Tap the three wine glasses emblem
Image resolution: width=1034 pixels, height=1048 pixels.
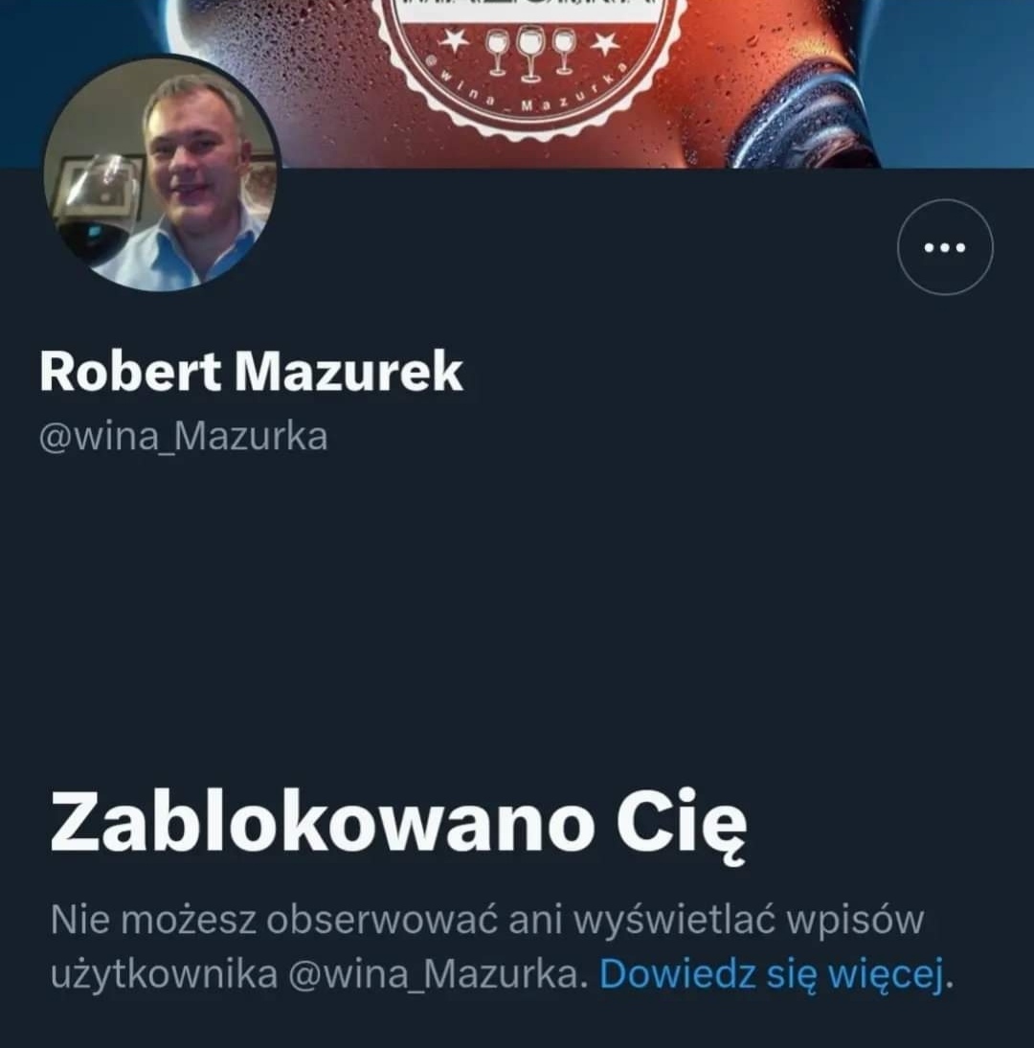[529, 52]
